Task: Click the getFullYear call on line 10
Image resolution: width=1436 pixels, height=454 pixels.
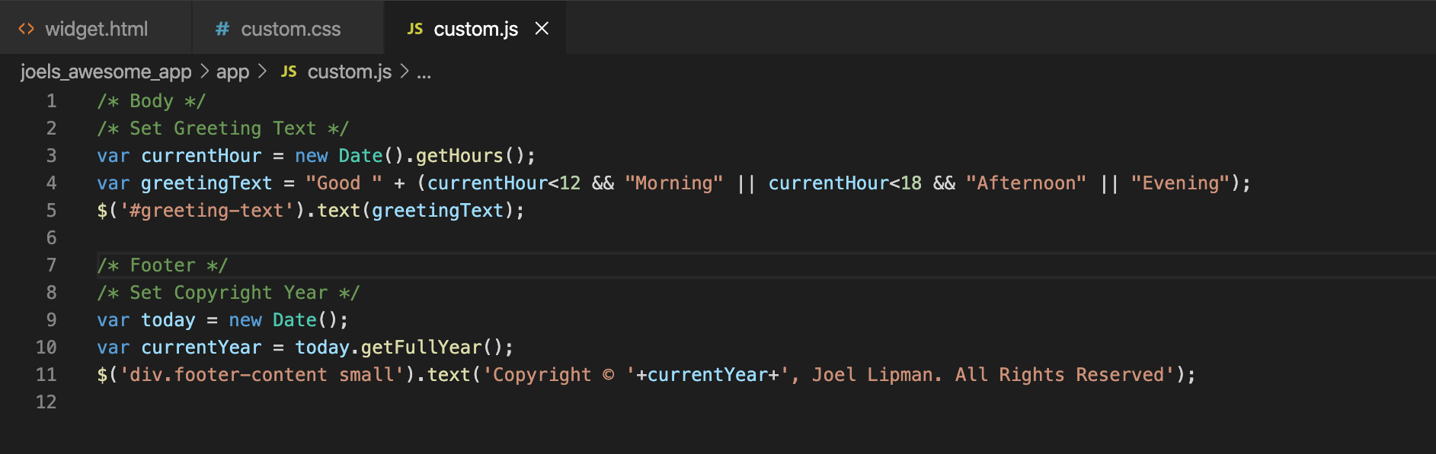Action: (x=421, y=348)
